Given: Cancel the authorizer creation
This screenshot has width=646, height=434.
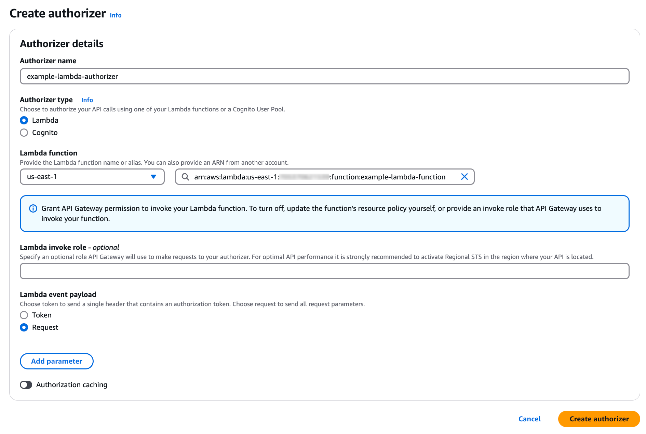Looking at the screenshot, I should pyautogui.click(x=529, y=419).
